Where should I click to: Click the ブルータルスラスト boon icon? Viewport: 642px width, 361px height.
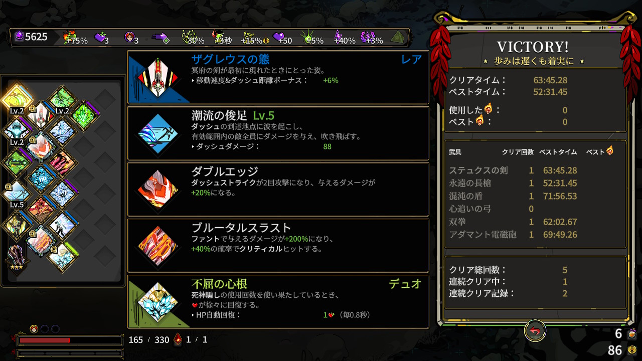coord(157,246)
